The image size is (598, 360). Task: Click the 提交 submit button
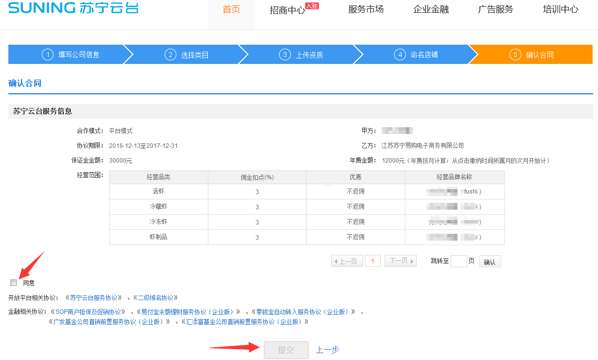coord(286,350)
